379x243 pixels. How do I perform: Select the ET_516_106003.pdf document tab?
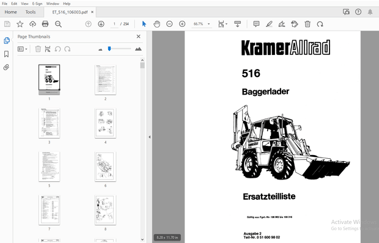click(70, 12)
